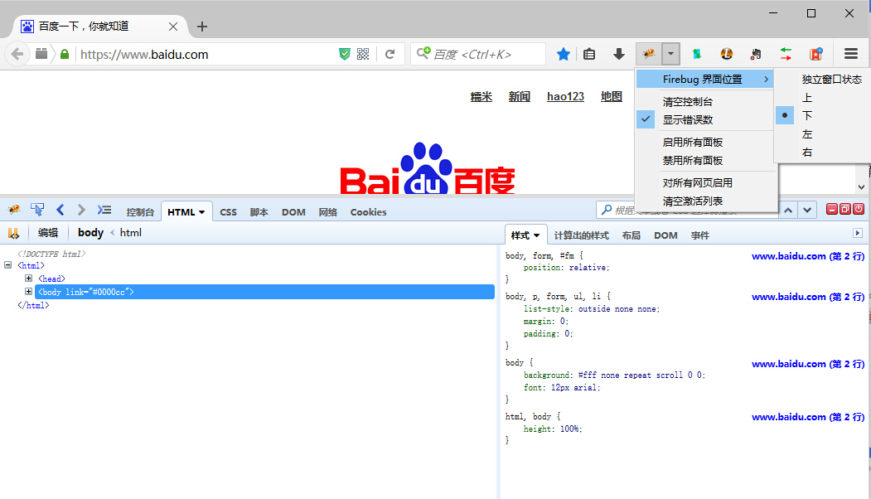Choose 独立窗口状态 for Firebug placement

[x=830, y=79]
